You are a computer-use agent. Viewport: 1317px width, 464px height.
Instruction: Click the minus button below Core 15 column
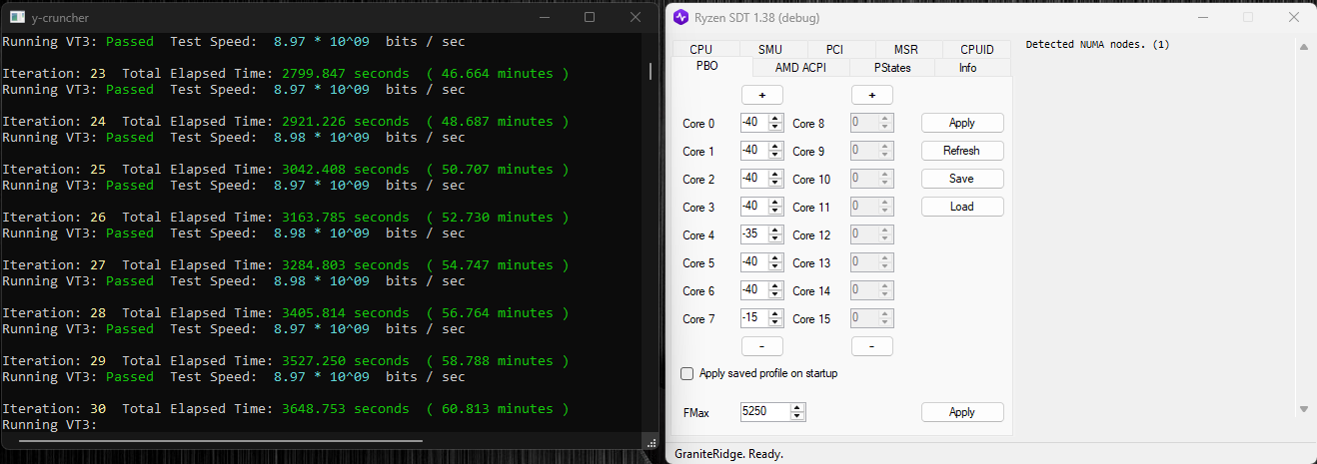click(871, 346)
